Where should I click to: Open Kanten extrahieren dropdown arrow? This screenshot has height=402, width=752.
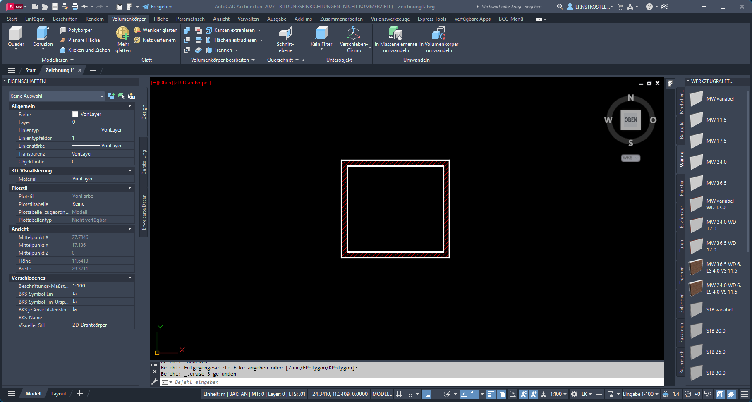pyautogui.click(x=259, y=30)
